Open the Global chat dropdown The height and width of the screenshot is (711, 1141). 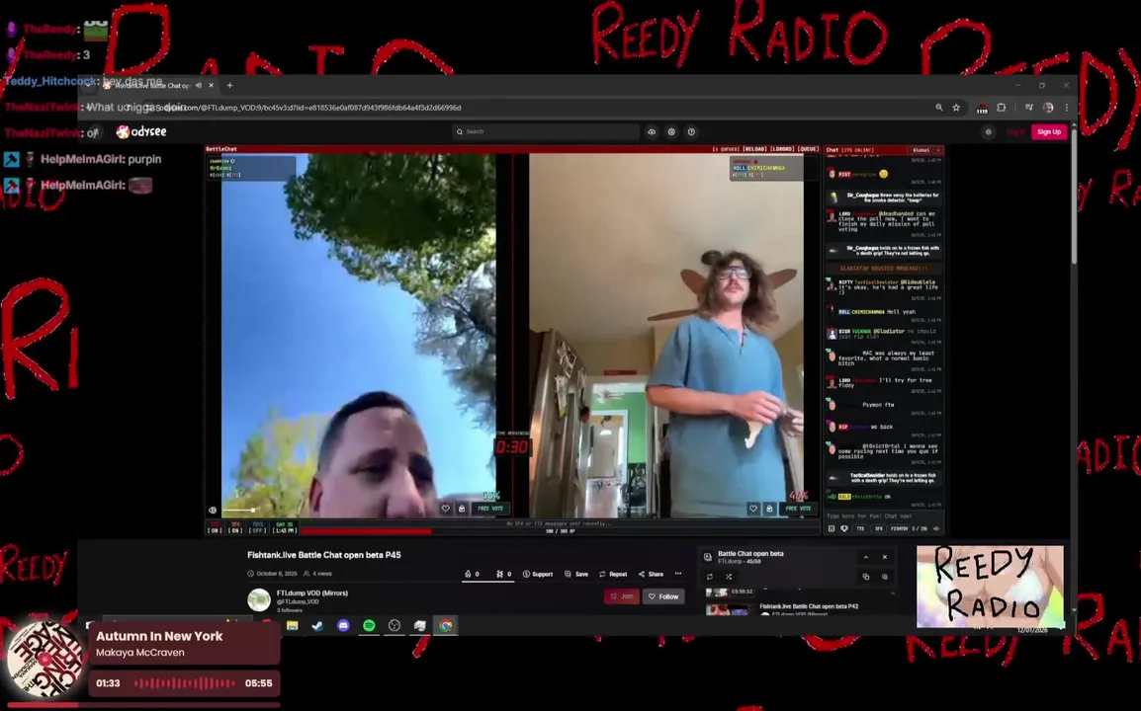(925, 150)
